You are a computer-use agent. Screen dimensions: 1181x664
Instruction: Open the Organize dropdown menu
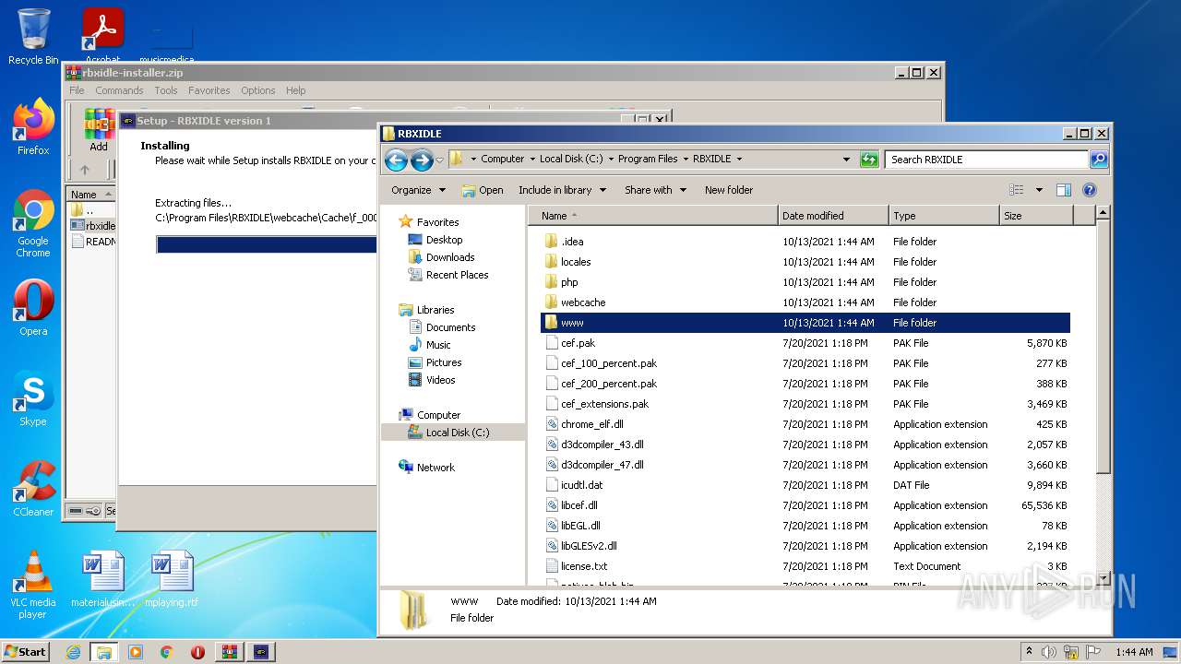point(418,190)
